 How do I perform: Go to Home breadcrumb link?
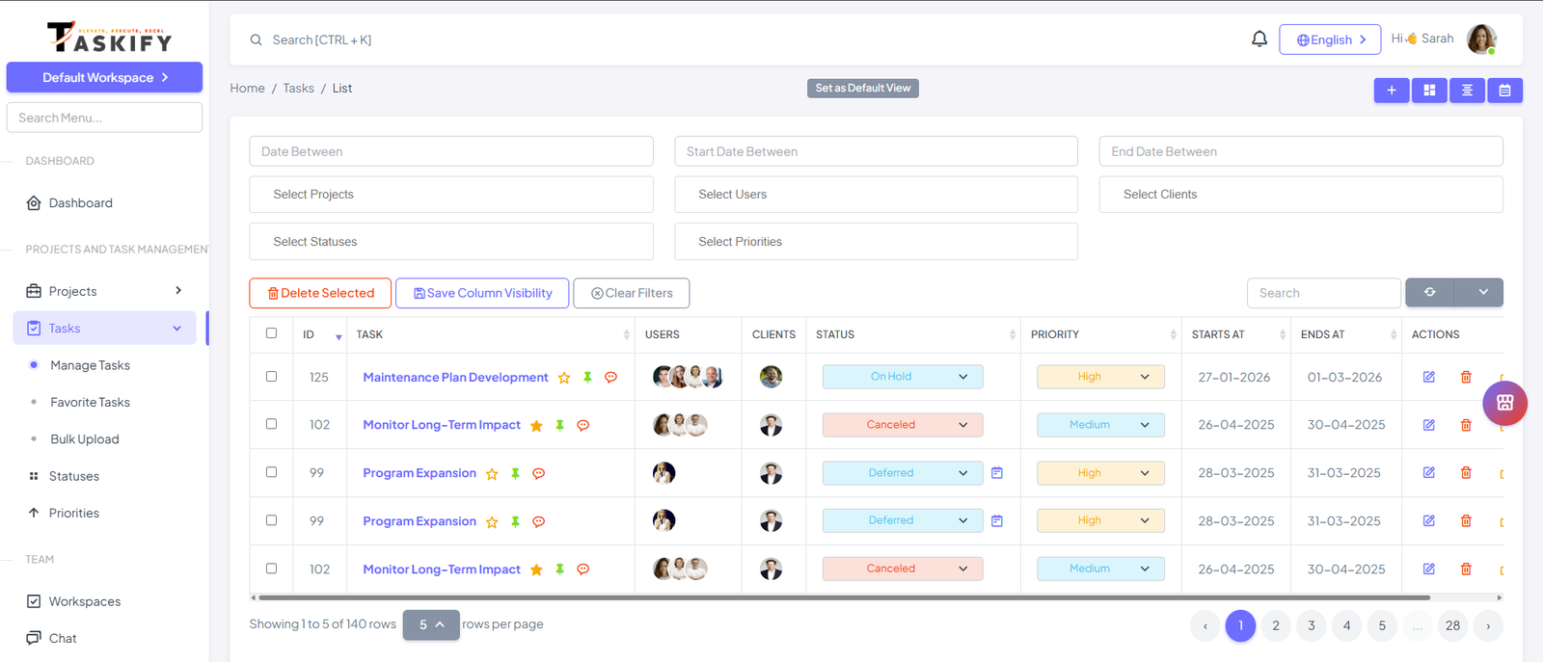pos(247,88)
